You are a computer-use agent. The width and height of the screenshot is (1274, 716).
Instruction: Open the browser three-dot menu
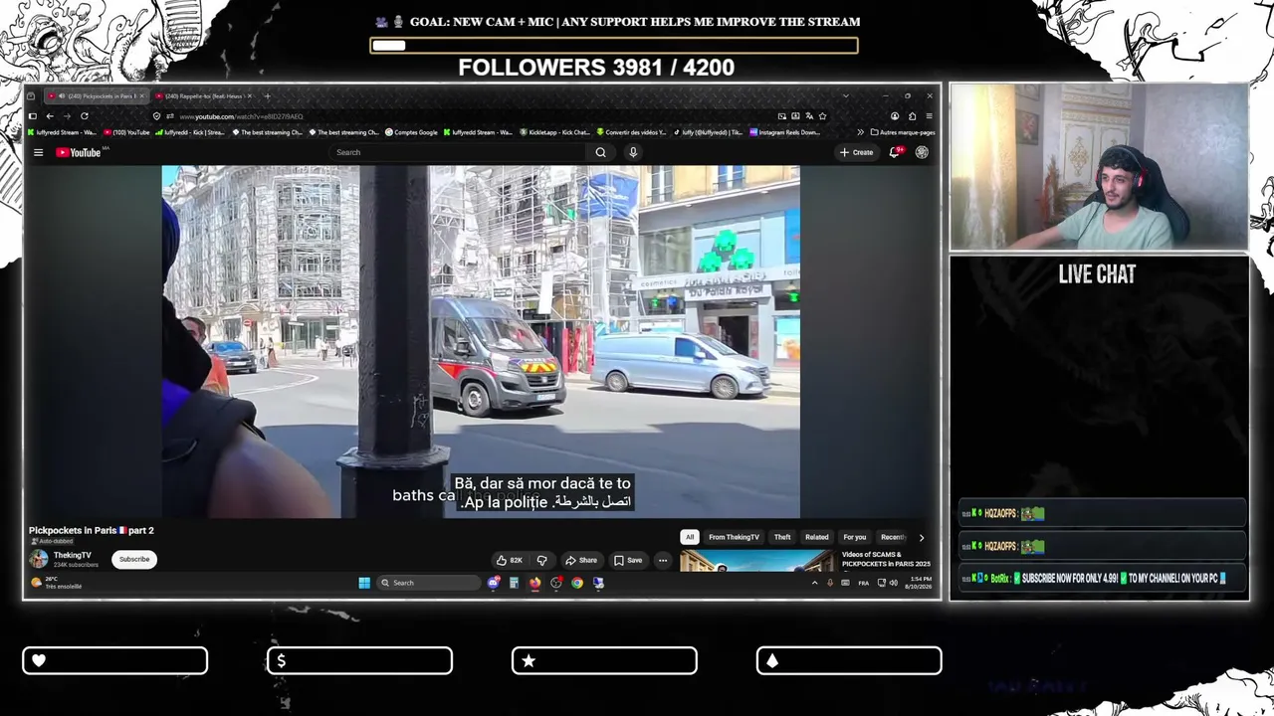[929, 116]
